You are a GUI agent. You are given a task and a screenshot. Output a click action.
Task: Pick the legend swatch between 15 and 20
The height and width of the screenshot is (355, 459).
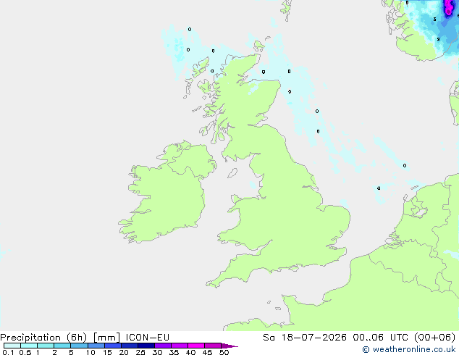(x=113, y=346)
